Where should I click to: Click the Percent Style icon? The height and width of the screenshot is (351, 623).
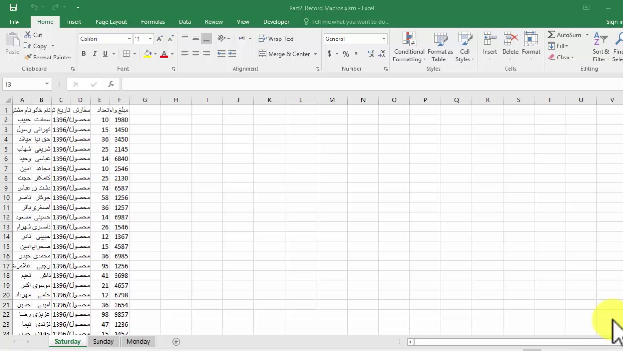tap(346, 54)
